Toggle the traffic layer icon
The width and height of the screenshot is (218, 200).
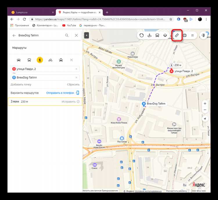point(142,35)
